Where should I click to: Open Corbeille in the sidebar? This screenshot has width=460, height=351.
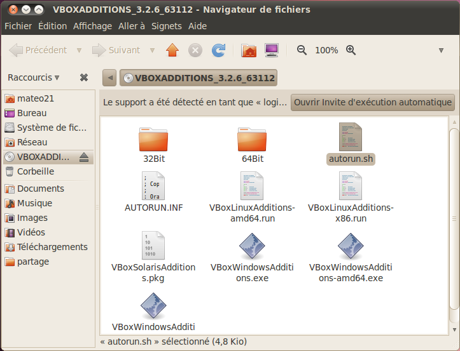48,171
